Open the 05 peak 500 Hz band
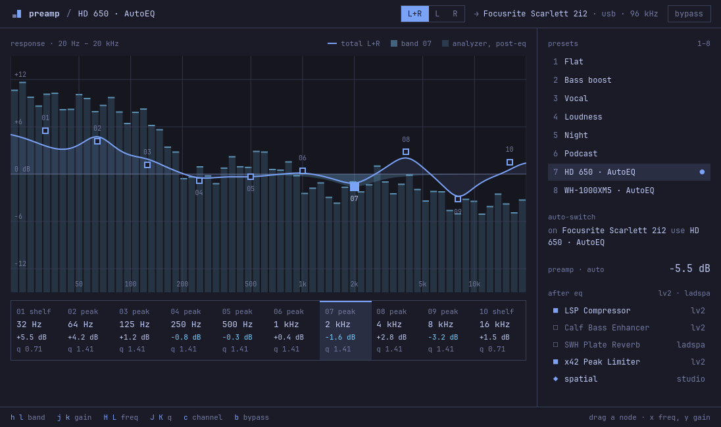 [x=243, y=330]
